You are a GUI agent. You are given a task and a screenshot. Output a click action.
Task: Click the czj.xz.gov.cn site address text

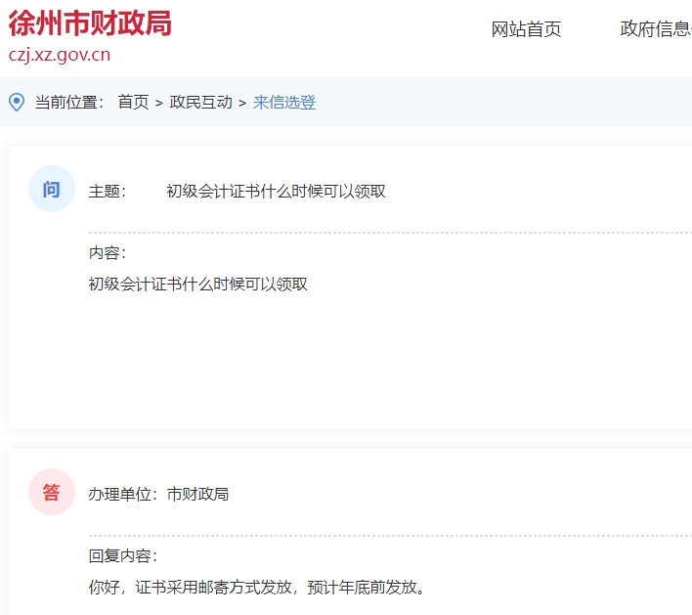tap(60, 55)
